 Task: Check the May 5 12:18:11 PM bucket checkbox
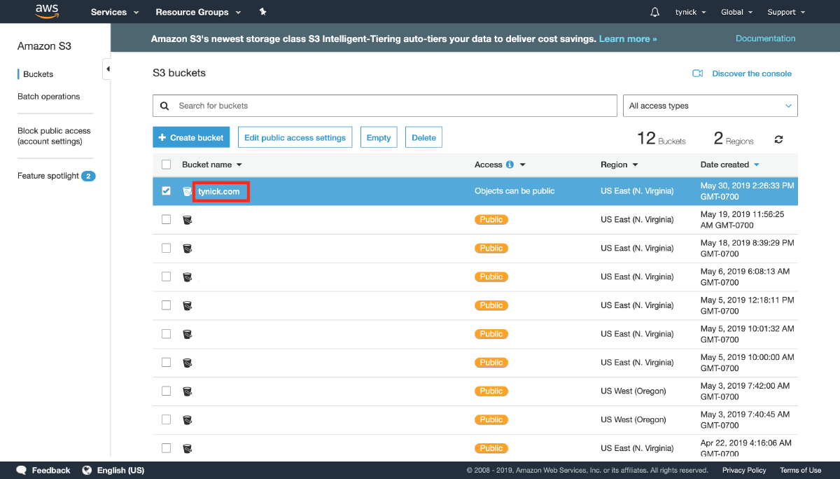(166, 305)
